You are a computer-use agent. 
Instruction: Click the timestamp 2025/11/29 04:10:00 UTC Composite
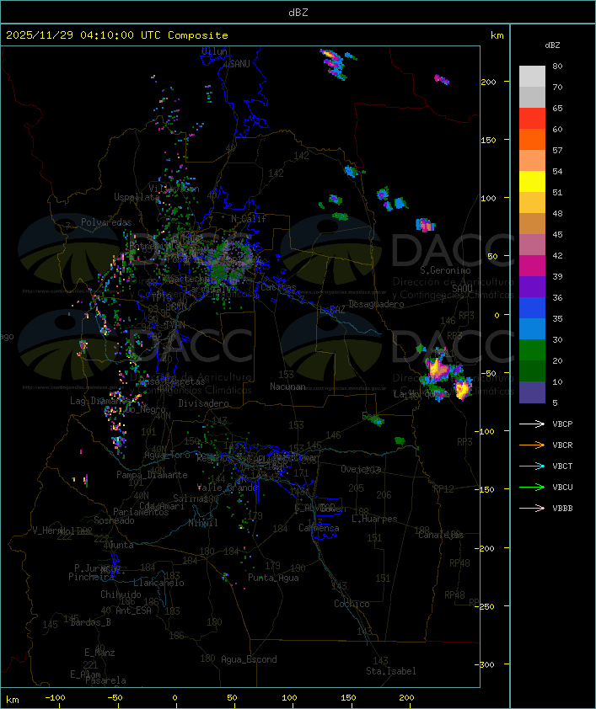(117, 35)
